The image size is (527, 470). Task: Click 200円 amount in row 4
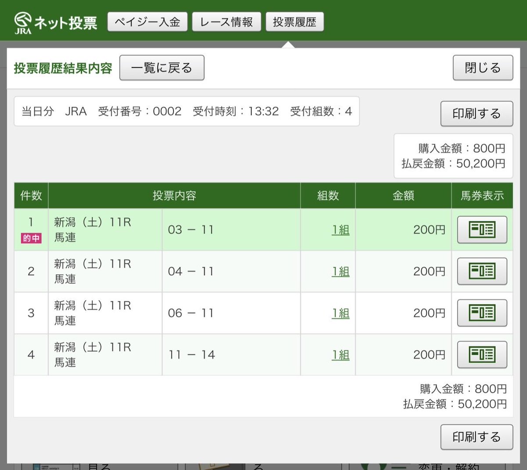click(x=430, y=354)
